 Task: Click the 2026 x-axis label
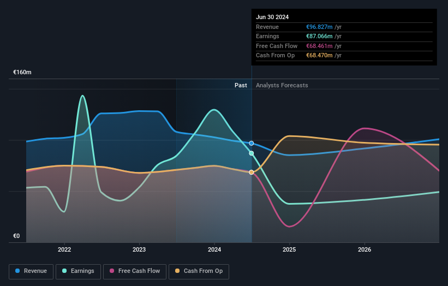click(x=365, y=249)
